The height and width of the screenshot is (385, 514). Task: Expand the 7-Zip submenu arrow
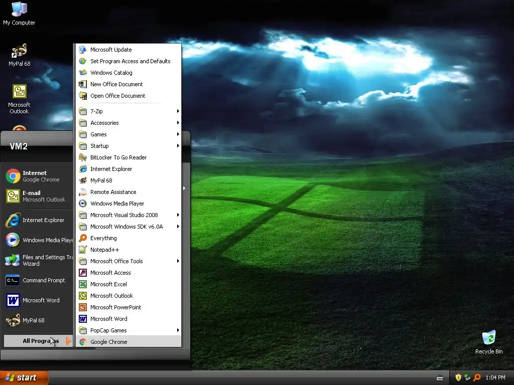click(x=178, y=111)
